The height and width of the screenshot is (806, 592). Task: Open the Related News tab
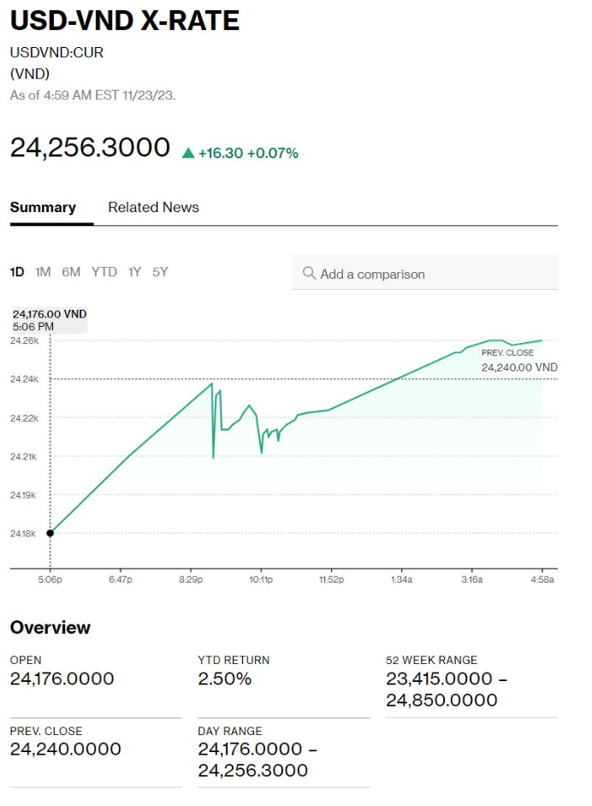click(x=153, y=207)
